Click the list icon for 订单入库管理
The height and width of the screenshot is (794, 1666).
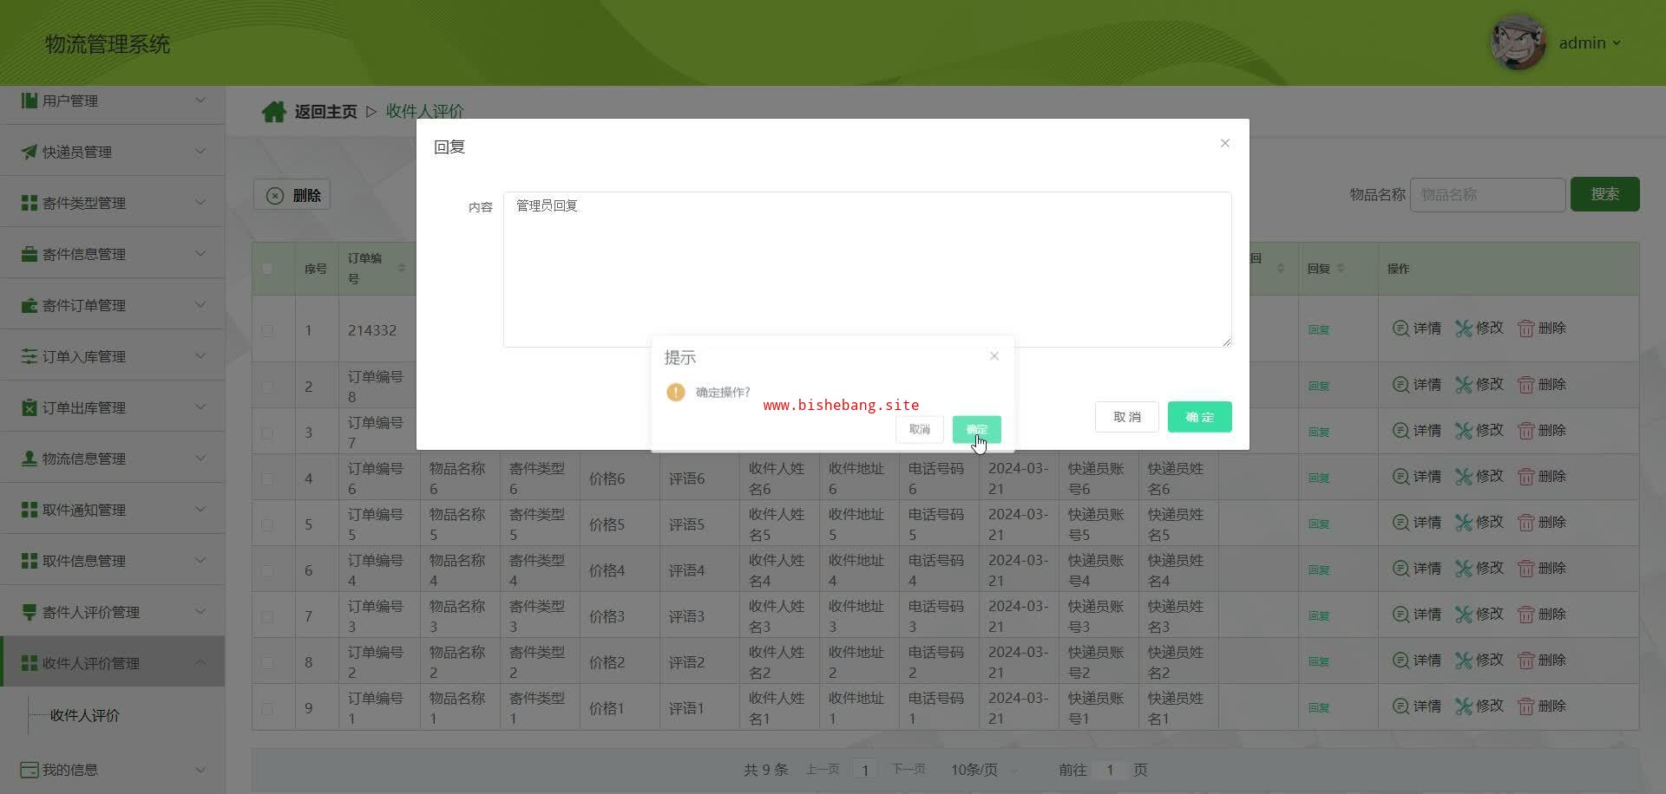click(30, 356)
